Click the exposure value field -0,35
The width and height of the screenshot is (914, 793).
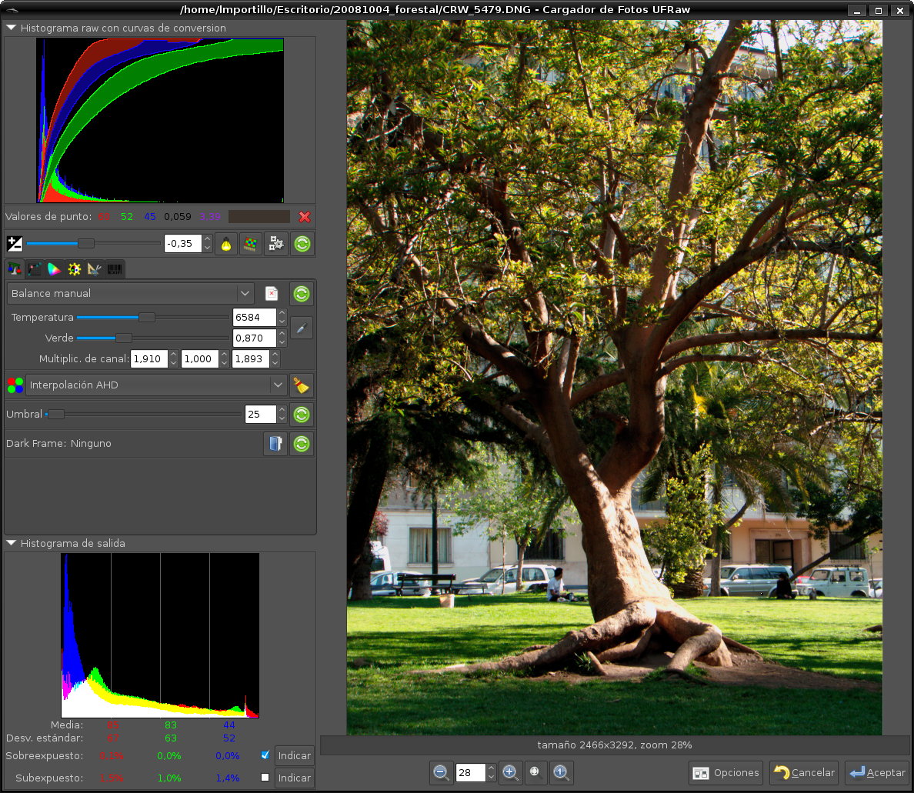coord(183,244)
